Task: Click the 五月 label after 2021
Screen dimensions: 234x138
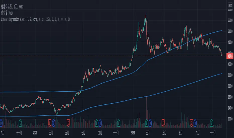Action: [x=164, y=133]
